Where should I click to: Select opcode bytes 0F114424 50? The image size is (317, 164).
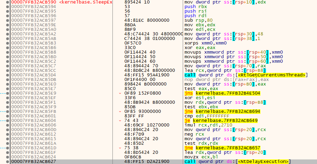pos(140,57)
